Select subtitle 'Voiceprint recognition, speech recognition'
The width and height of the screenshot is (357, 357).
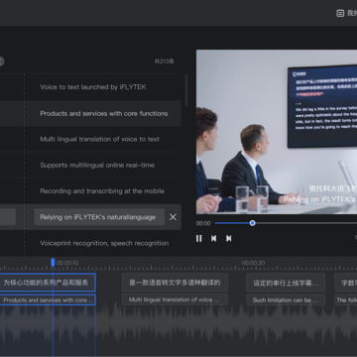click(104, 243)
